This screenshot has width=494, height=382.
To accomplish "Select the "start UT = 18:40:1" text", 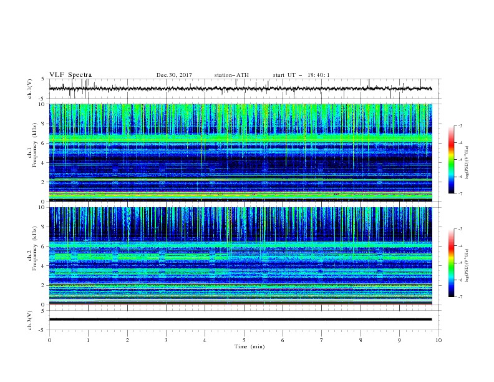I will pos(301,75).
